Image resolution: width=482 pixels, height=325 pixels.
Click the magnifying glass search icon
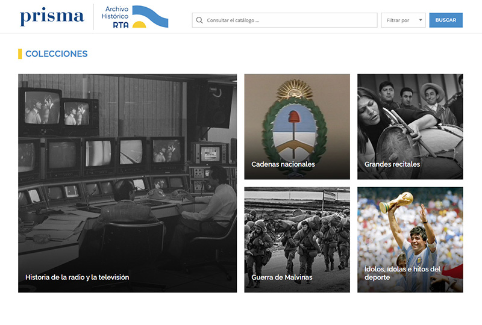click(199, 20)
